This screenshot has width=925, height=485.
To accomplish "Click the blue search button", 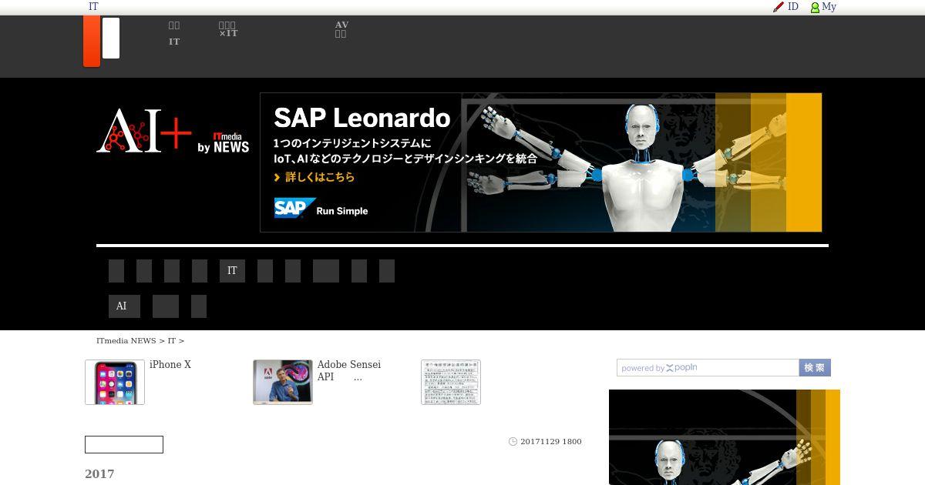I will pyautogui.click(x=815, y=368).
